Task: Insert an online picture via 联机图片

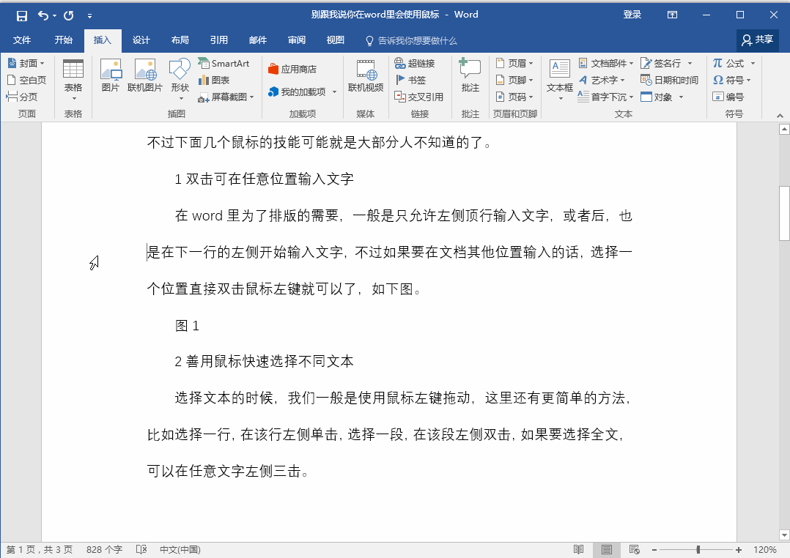Action: (145, 75)
